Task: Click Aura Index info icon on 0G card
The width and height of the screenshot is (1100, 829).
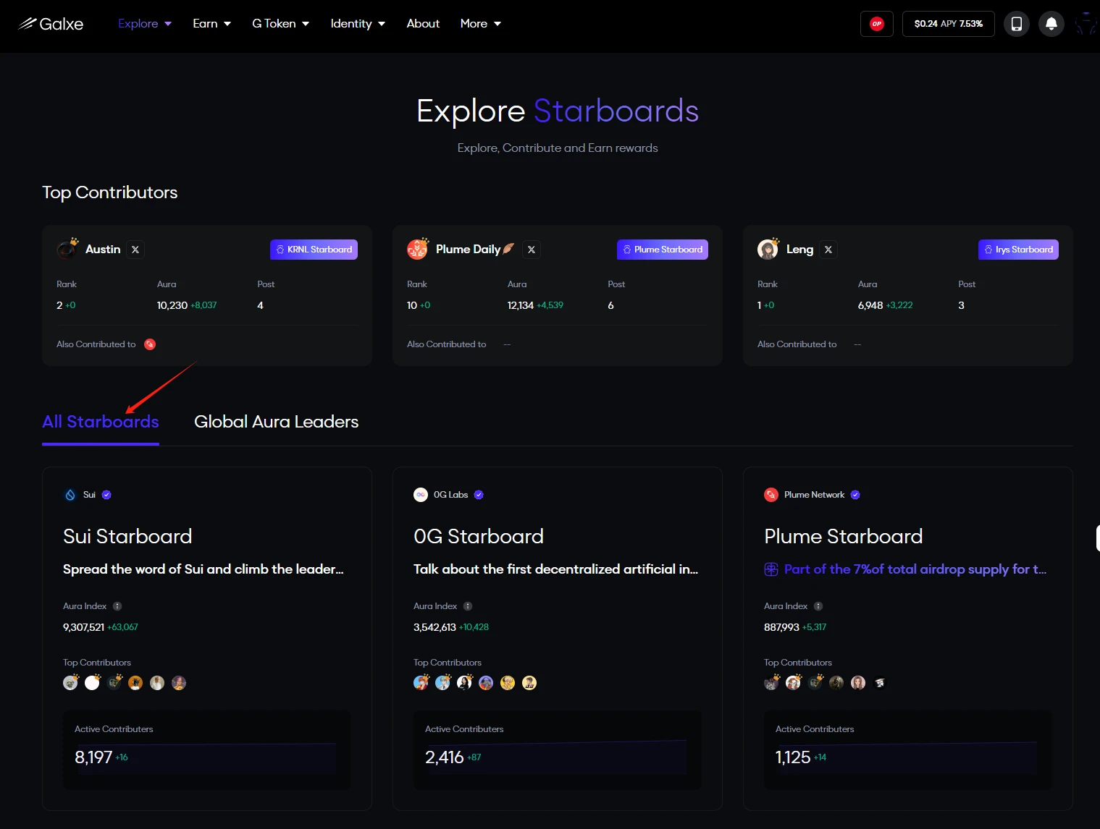Action: point(468,606)
